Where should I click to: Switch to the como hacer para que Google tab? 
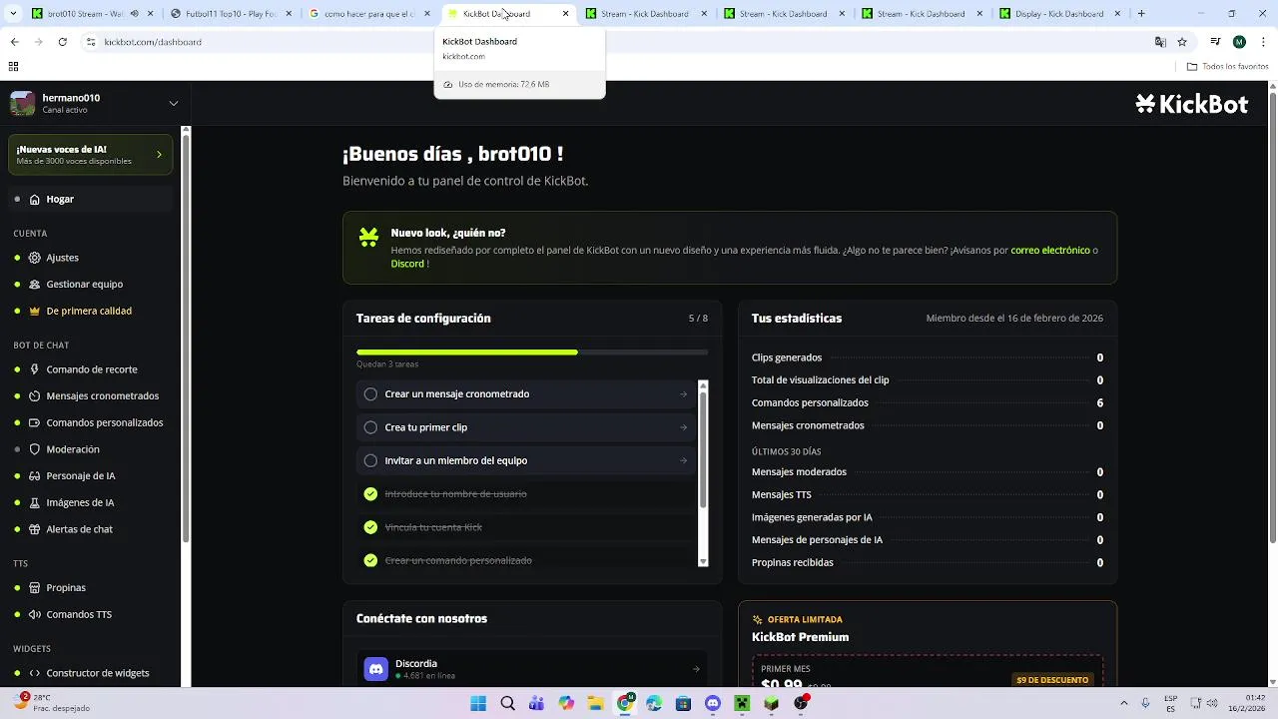click(369, 14)
